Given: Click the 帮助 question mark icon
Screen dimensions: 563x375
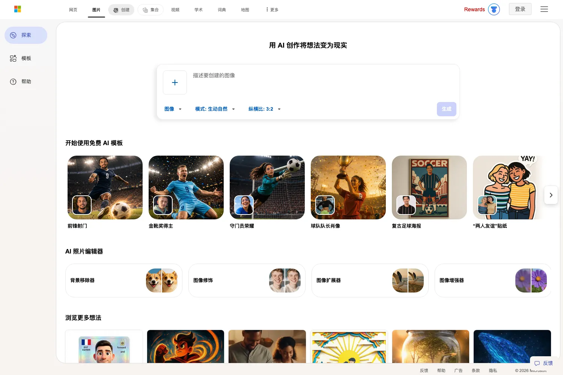Looking at the screenshot, I should (13, 82).
